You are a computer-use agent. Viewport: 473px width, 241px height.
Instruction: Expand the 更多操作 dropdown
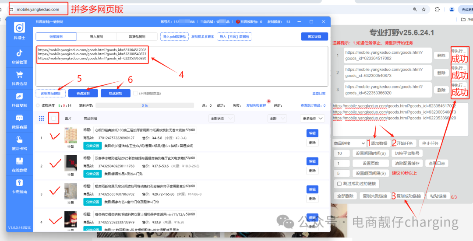point(312,119)
